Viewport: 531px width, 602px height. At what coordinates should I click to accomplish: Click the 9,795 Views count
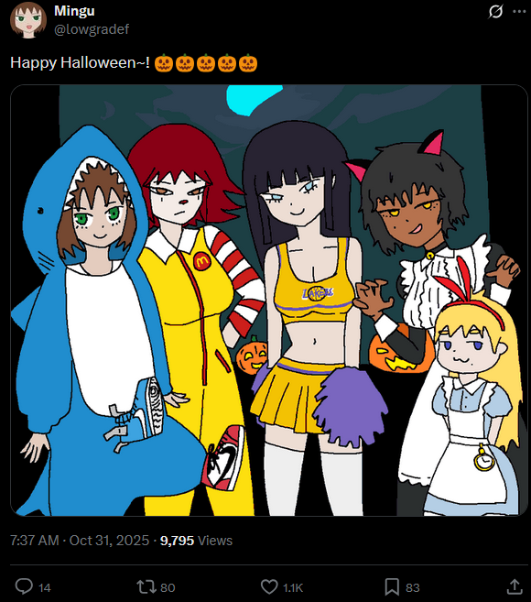[196, 541]
